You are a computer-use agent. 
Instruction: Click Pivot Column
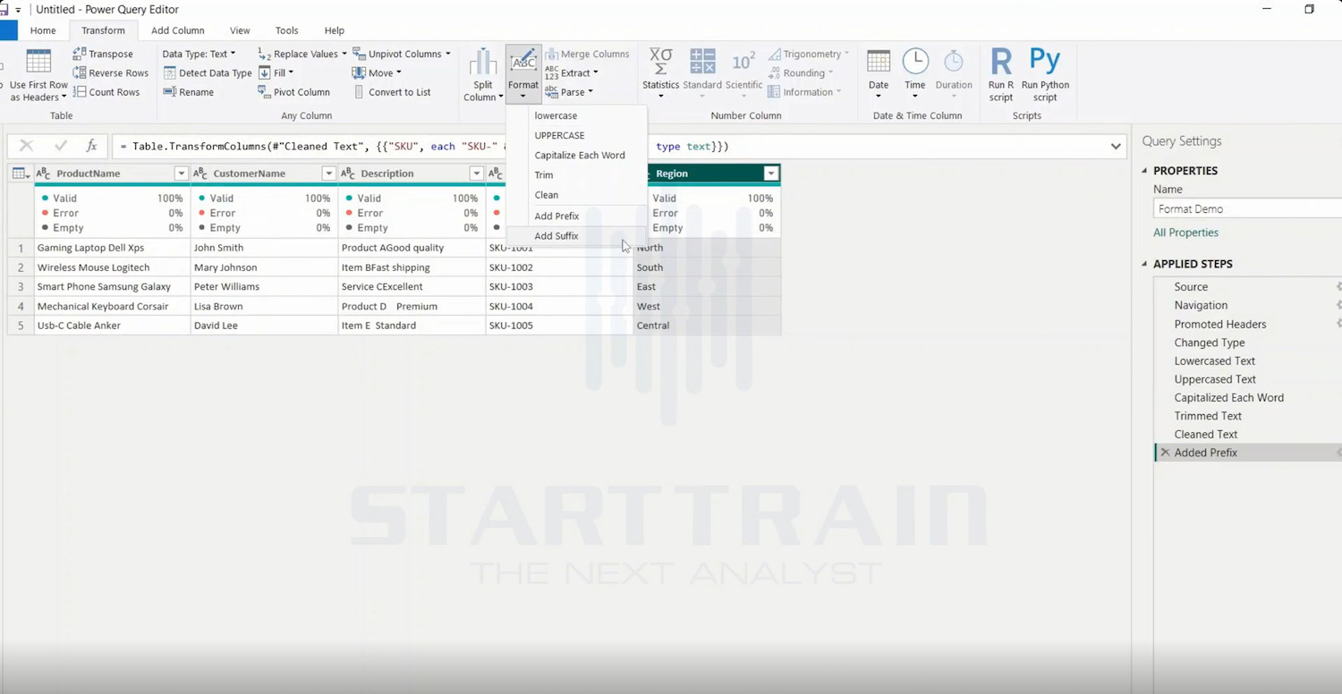[x=294, y=92]
